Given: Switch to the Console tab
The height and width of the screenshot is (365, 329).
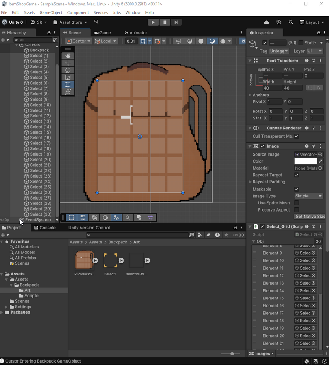Looking at the screenshot, I should coord(45,228).
